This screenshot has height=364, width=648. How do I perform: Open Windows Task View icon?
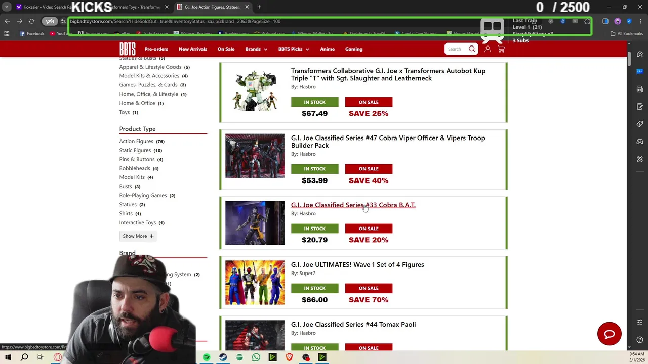point(40,357)
